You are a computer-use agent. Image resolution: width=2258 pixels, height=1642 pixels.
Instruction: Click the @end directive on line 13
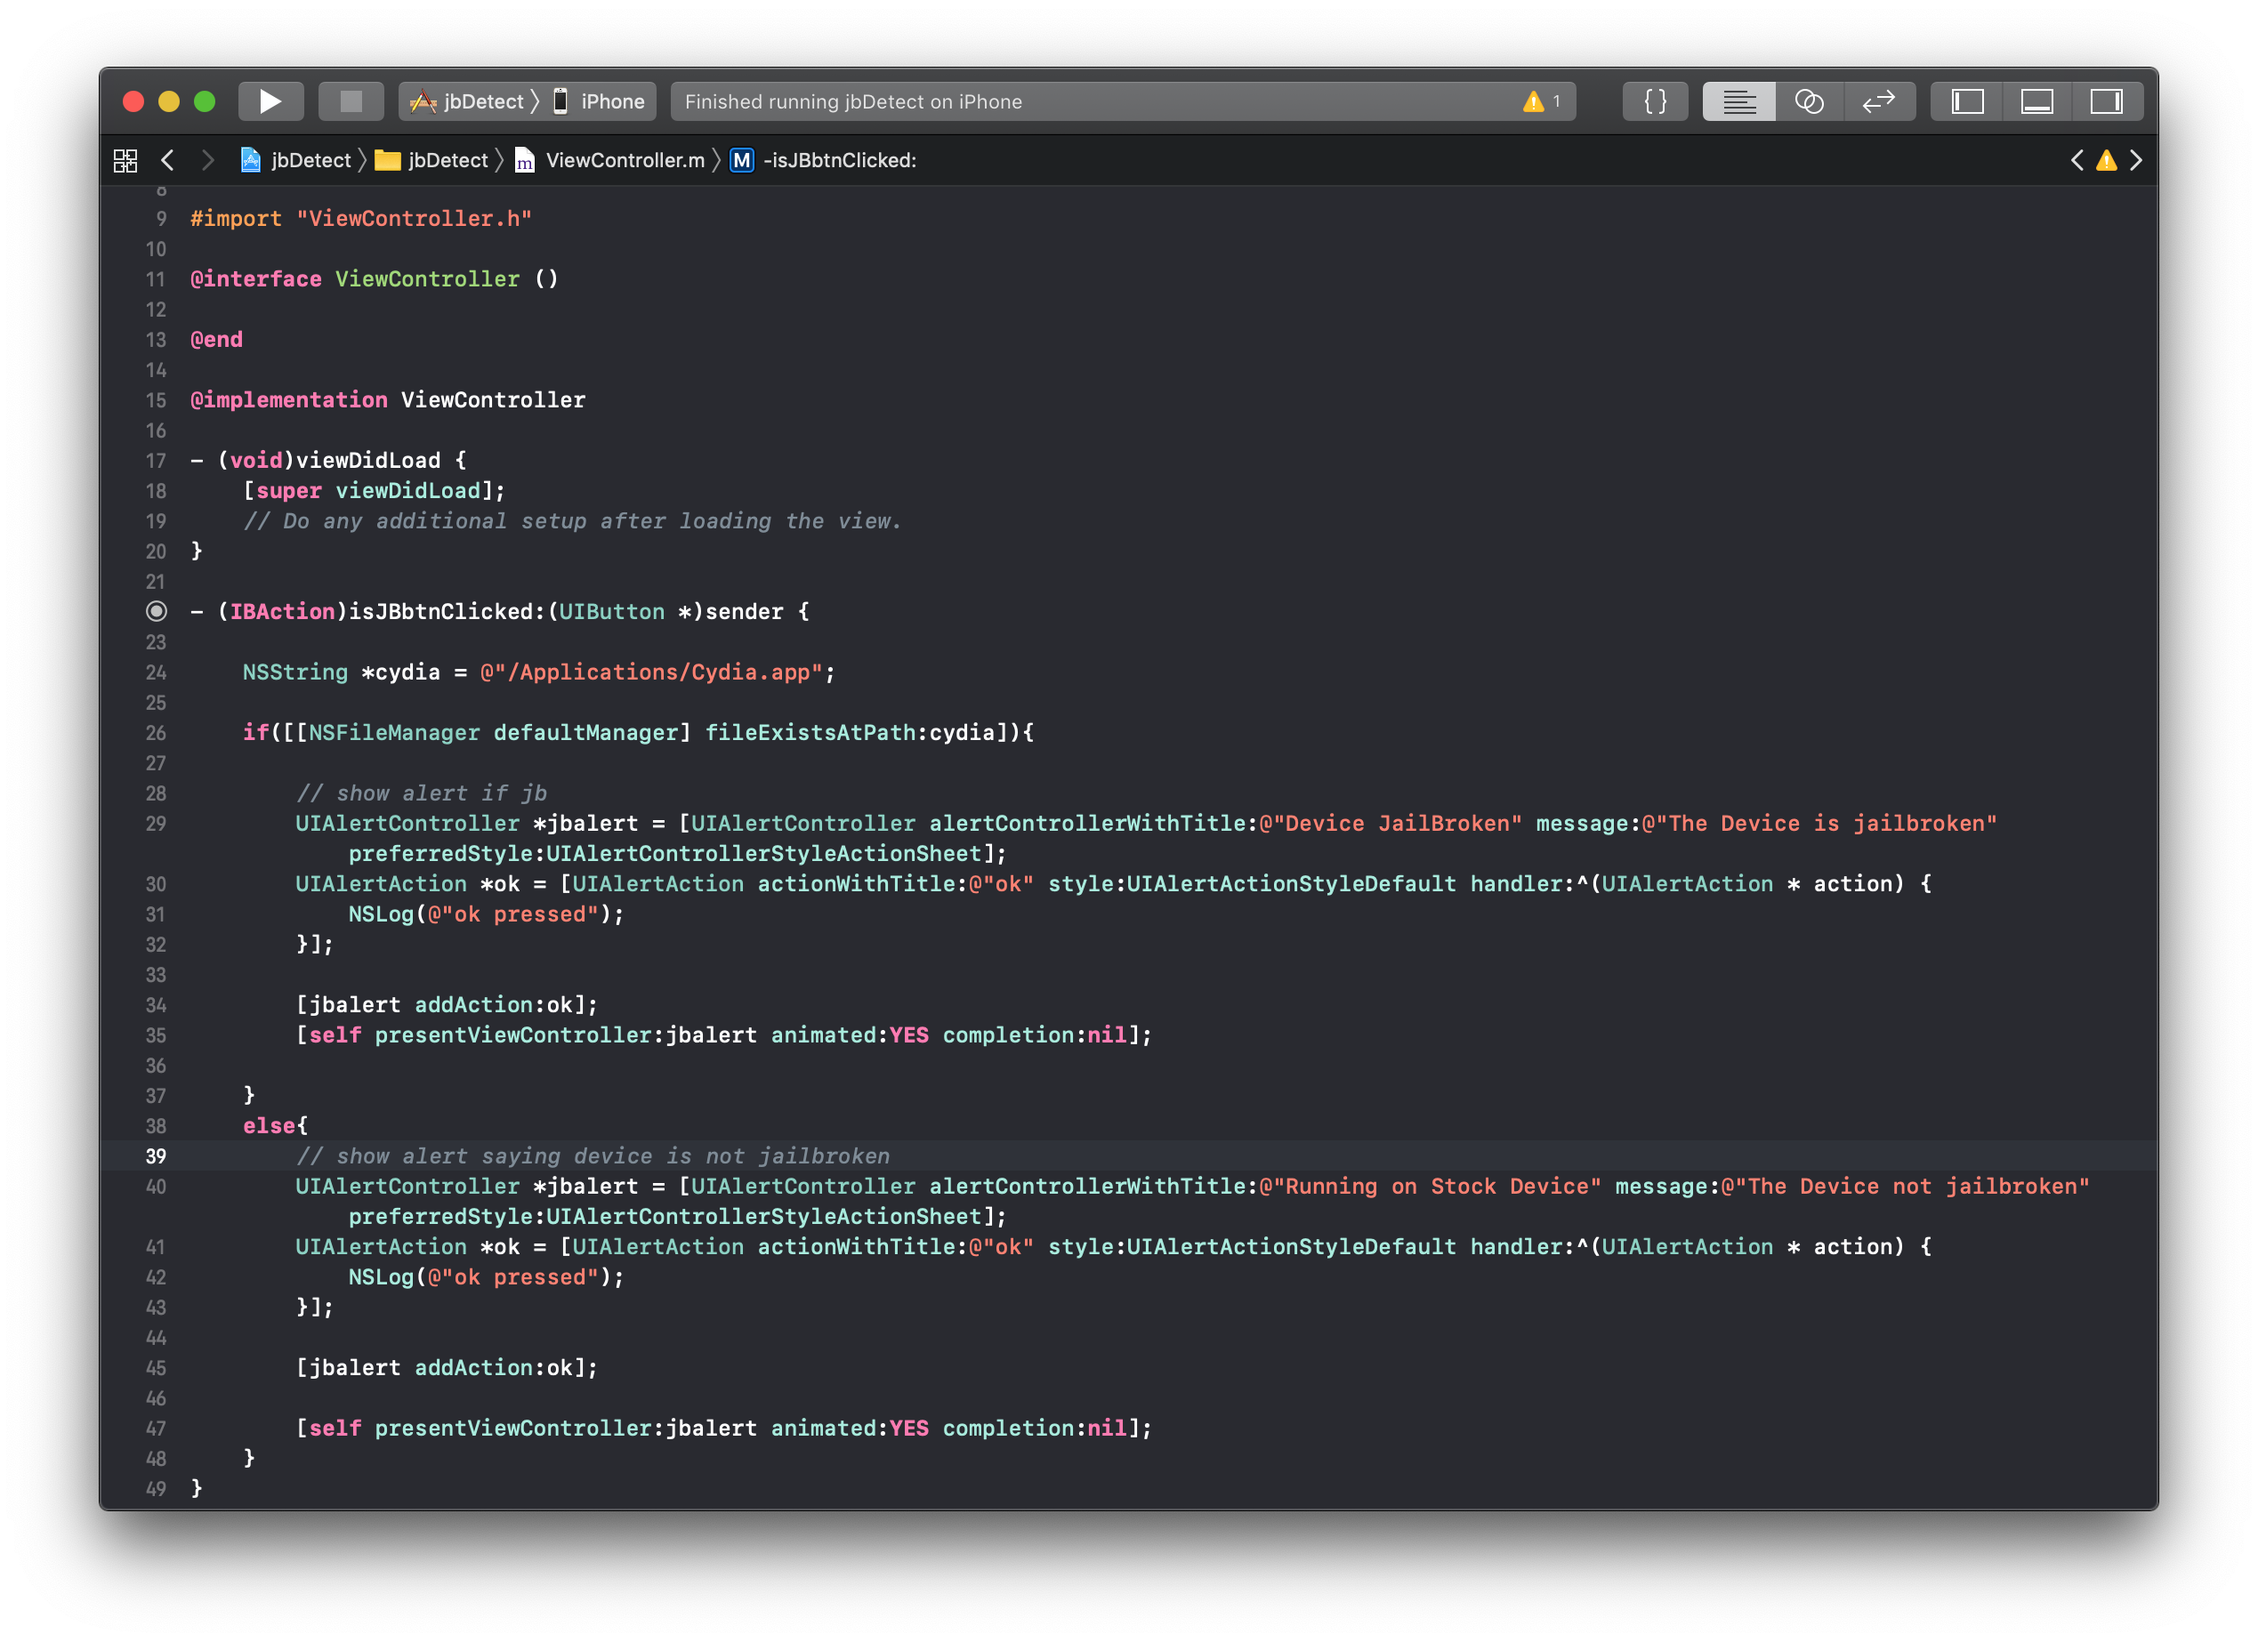(216, 340)
